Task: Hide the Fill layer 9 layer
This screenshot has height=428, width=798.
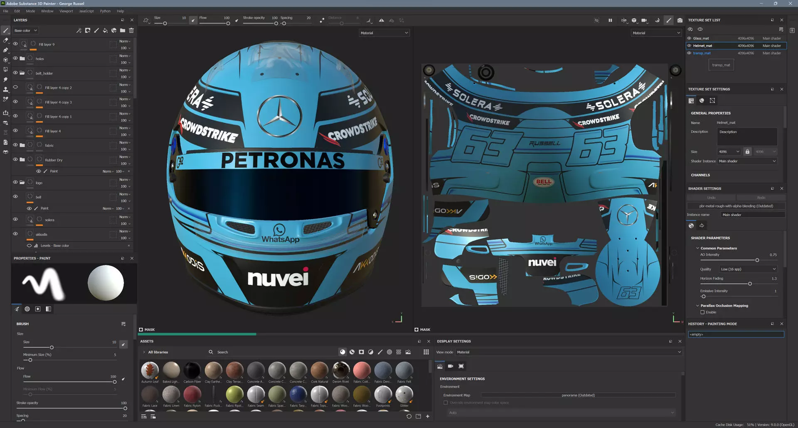Action: tap(15, 44)
